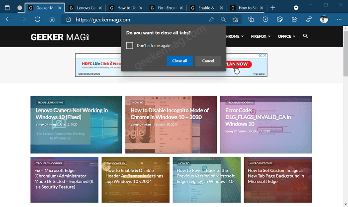Share this page via share icon
This screenshot has width=348, height=207.
294,19
